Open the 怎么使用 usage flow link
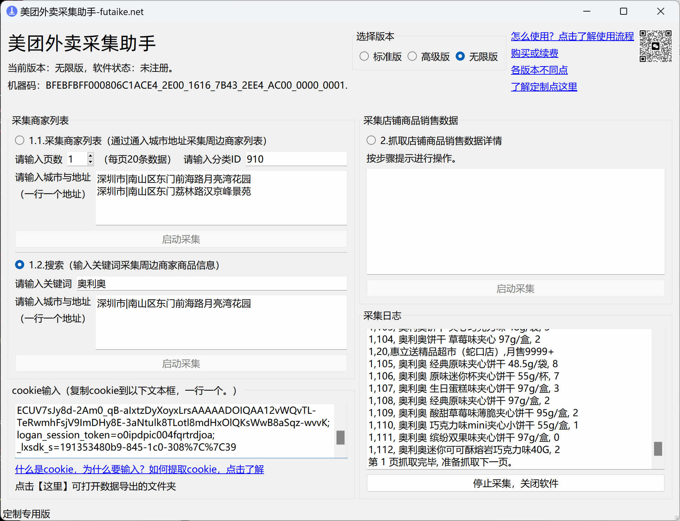The width and height of the screenshot is (680, 521). click(572, 36)
